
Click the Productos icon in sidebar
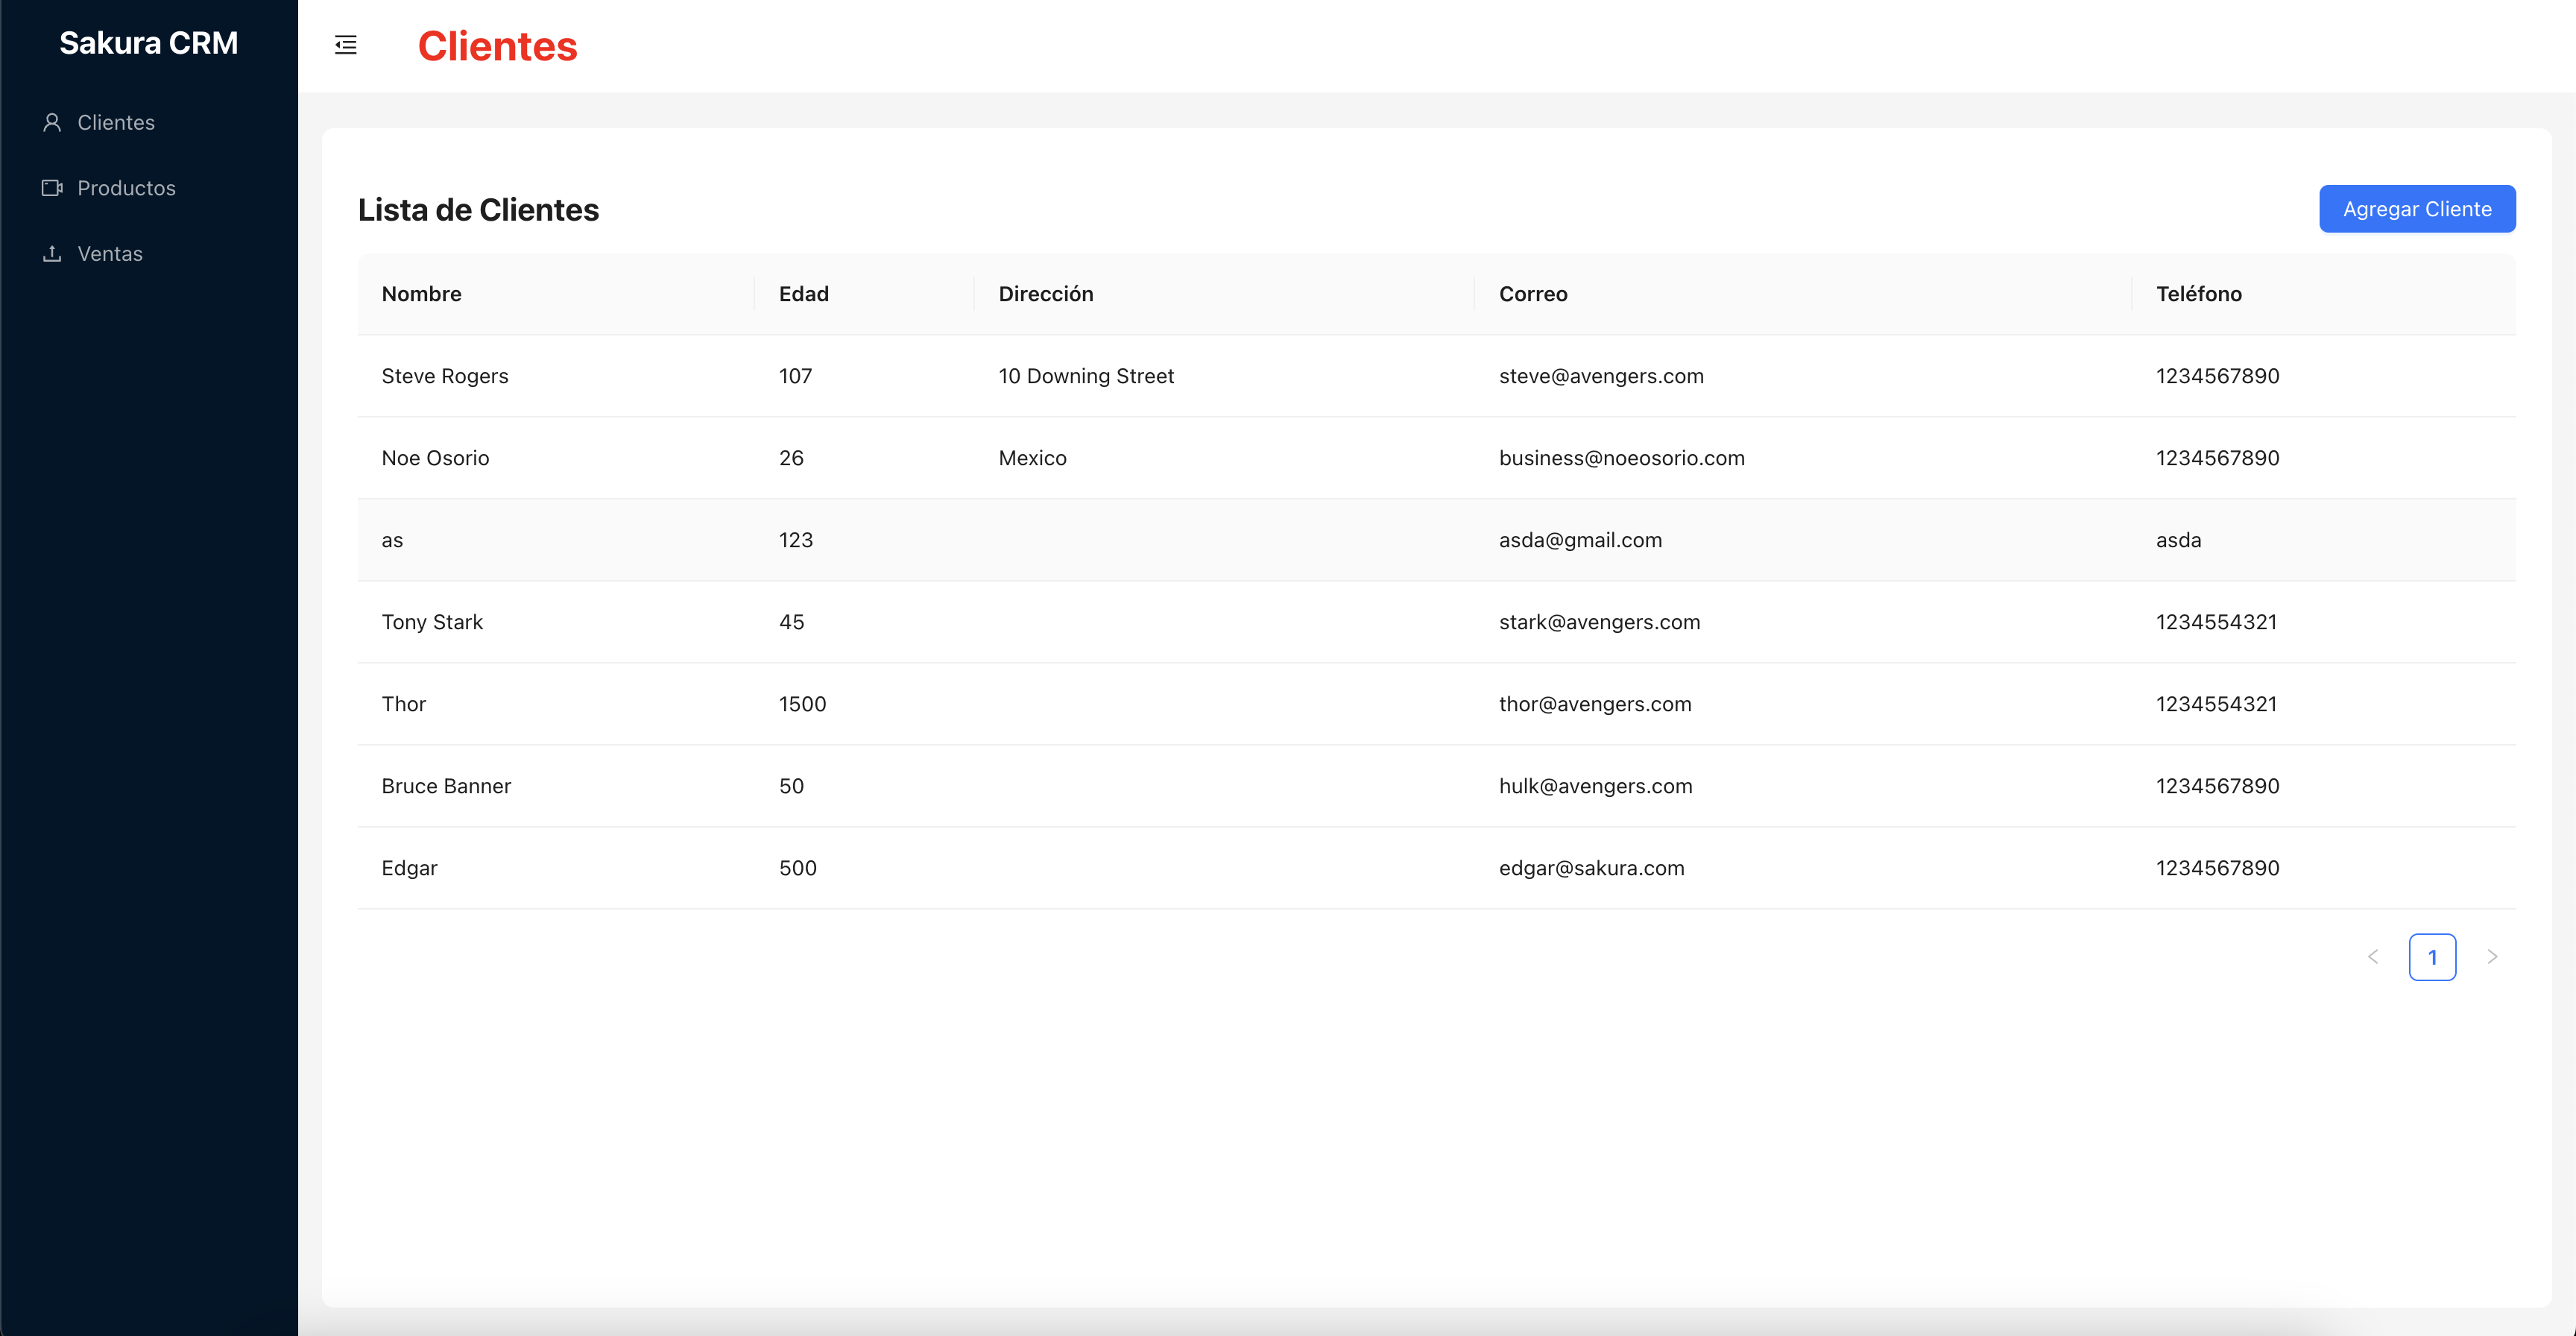click(x=52, y=188)
